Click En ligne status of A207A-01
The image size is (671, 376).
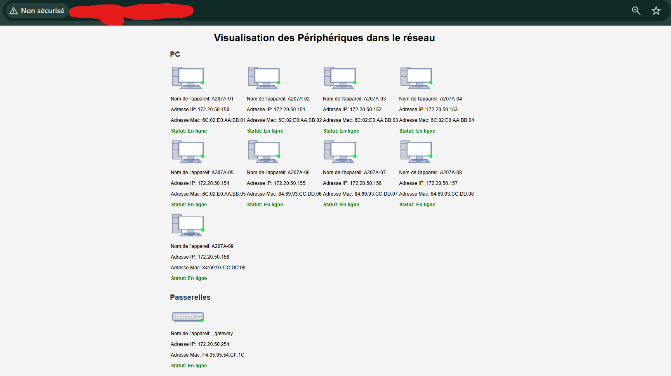198,131
